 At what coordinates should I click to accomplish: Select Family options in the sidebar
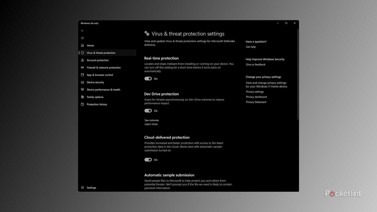[95, 97]
